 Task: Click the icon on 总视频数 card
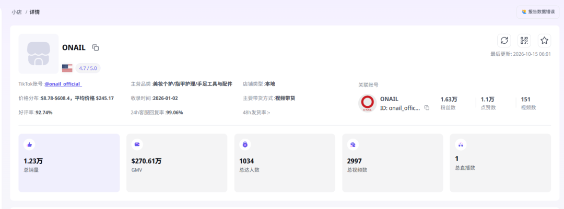point(353,144)
